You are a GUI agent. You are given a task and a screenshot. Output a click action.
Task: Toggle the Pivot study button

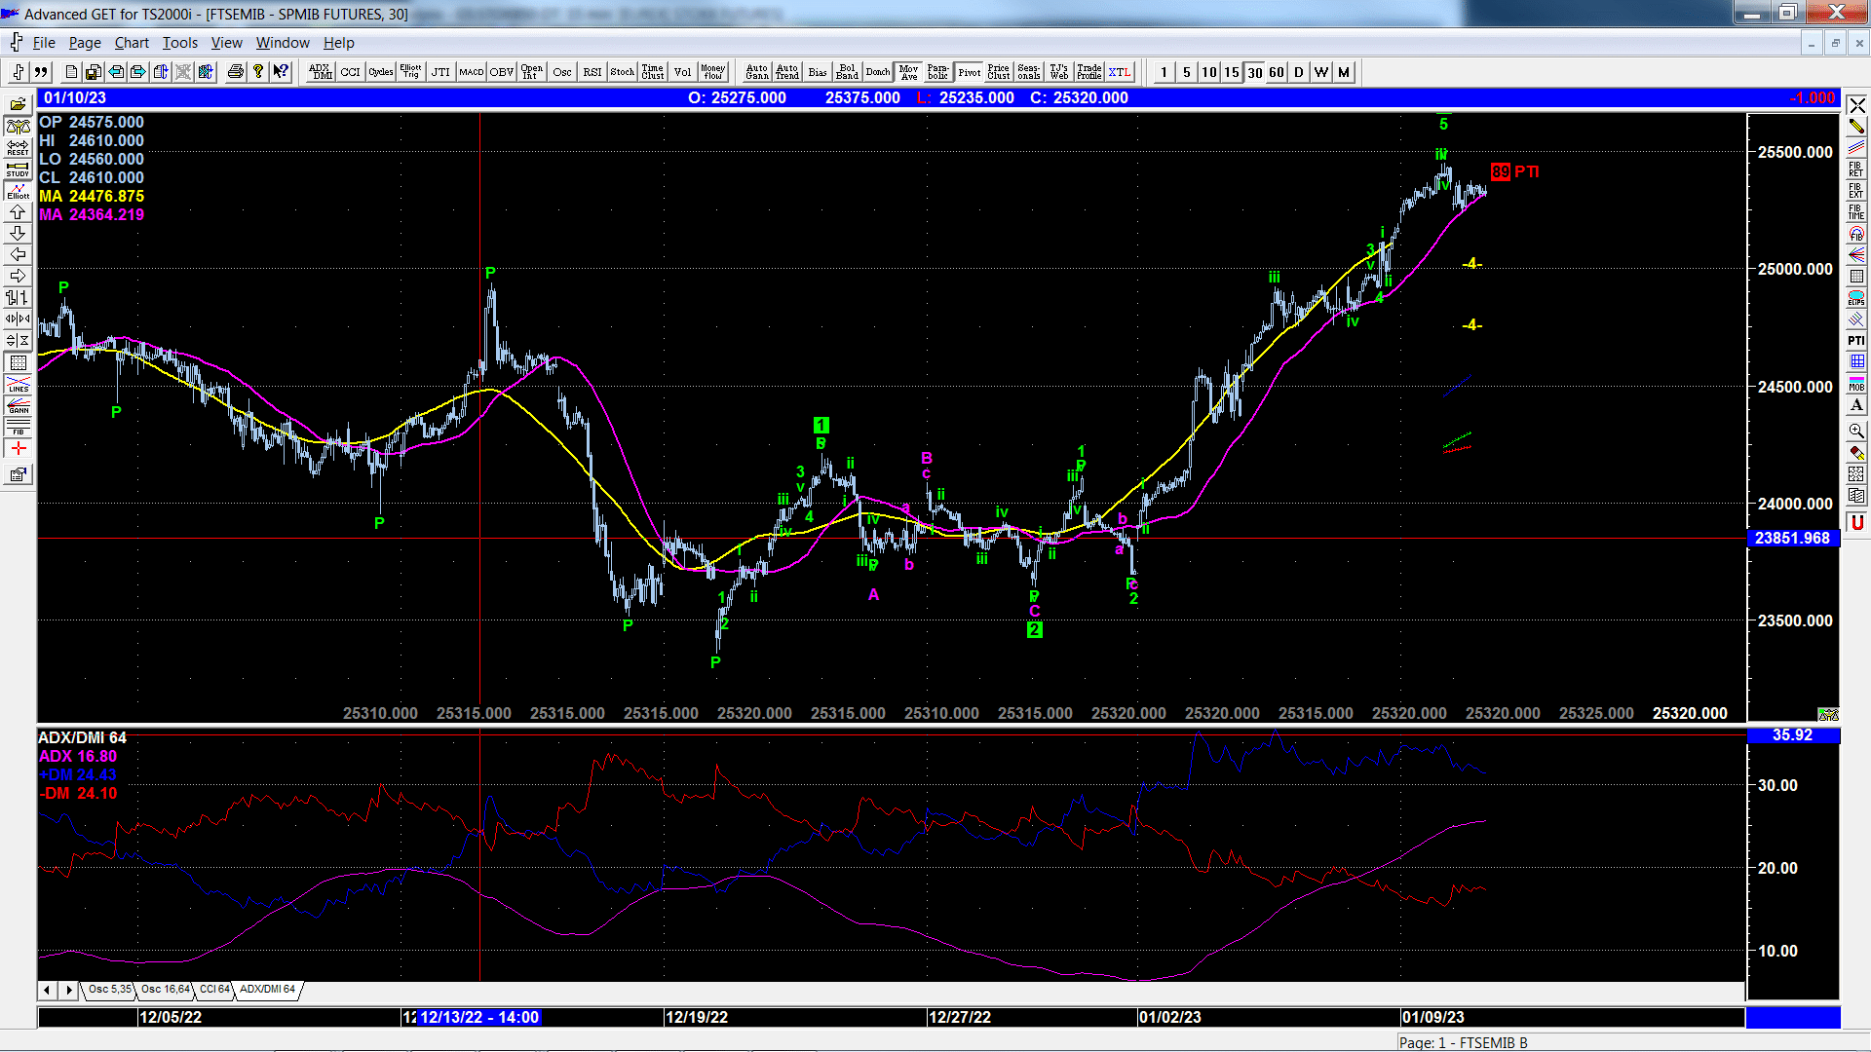coord(968,72)
